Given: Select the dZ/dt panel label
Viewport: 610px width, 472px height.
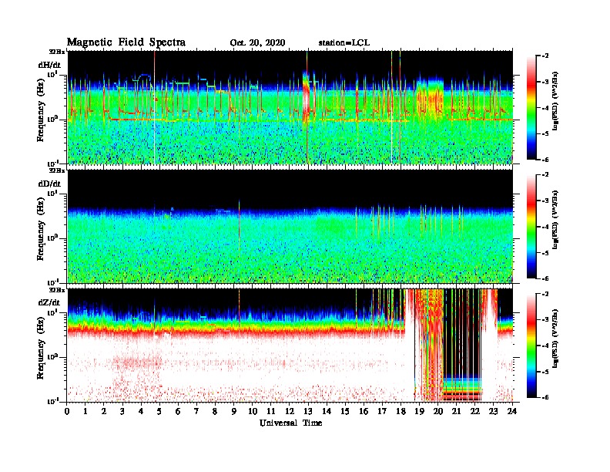Looking at the screenshot, I should click(x=49, y=302).
